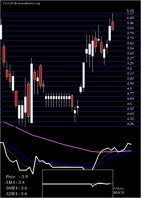Click the 4.77 price axis label
141x198 pixels.
(x=130, y=93)
